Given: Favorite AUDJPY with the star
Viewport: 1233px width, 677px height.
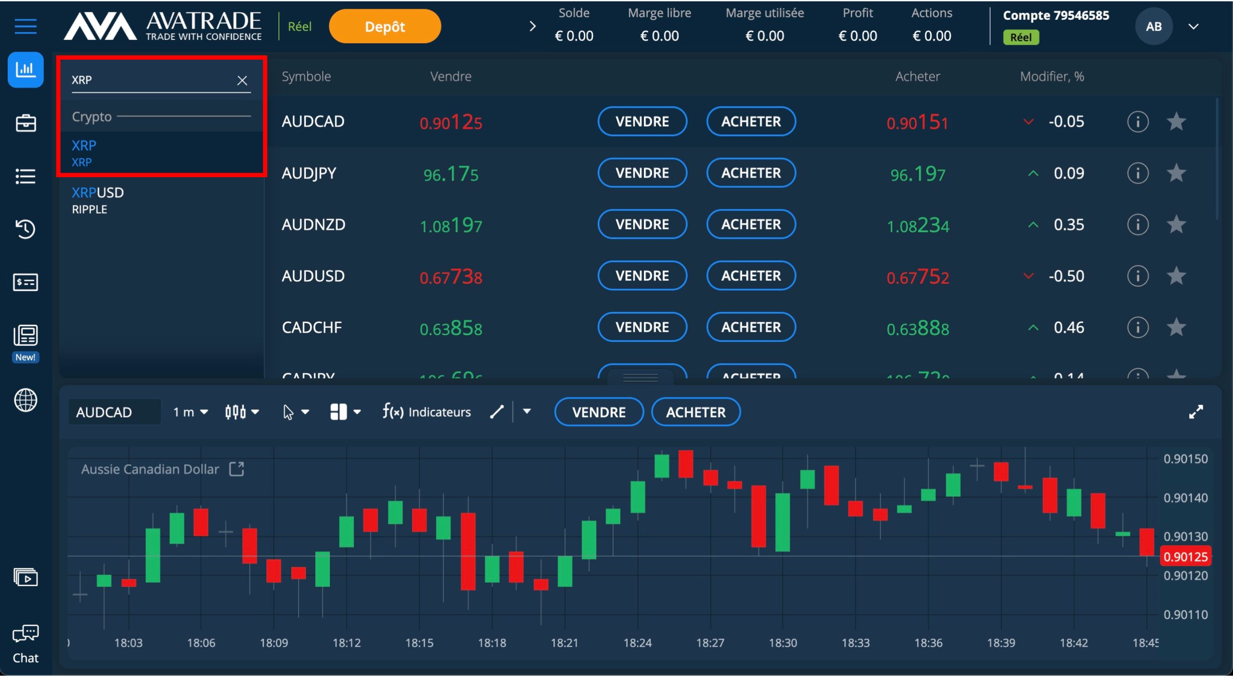Looking at the screenshot, I should coord(1176,173).
